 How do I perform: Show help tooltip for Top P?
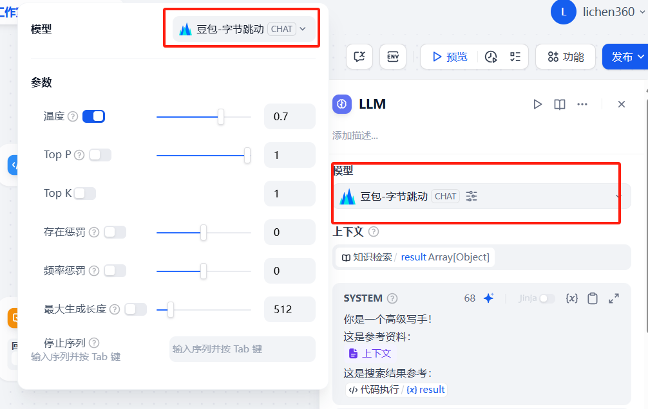(x=79, y=155)
